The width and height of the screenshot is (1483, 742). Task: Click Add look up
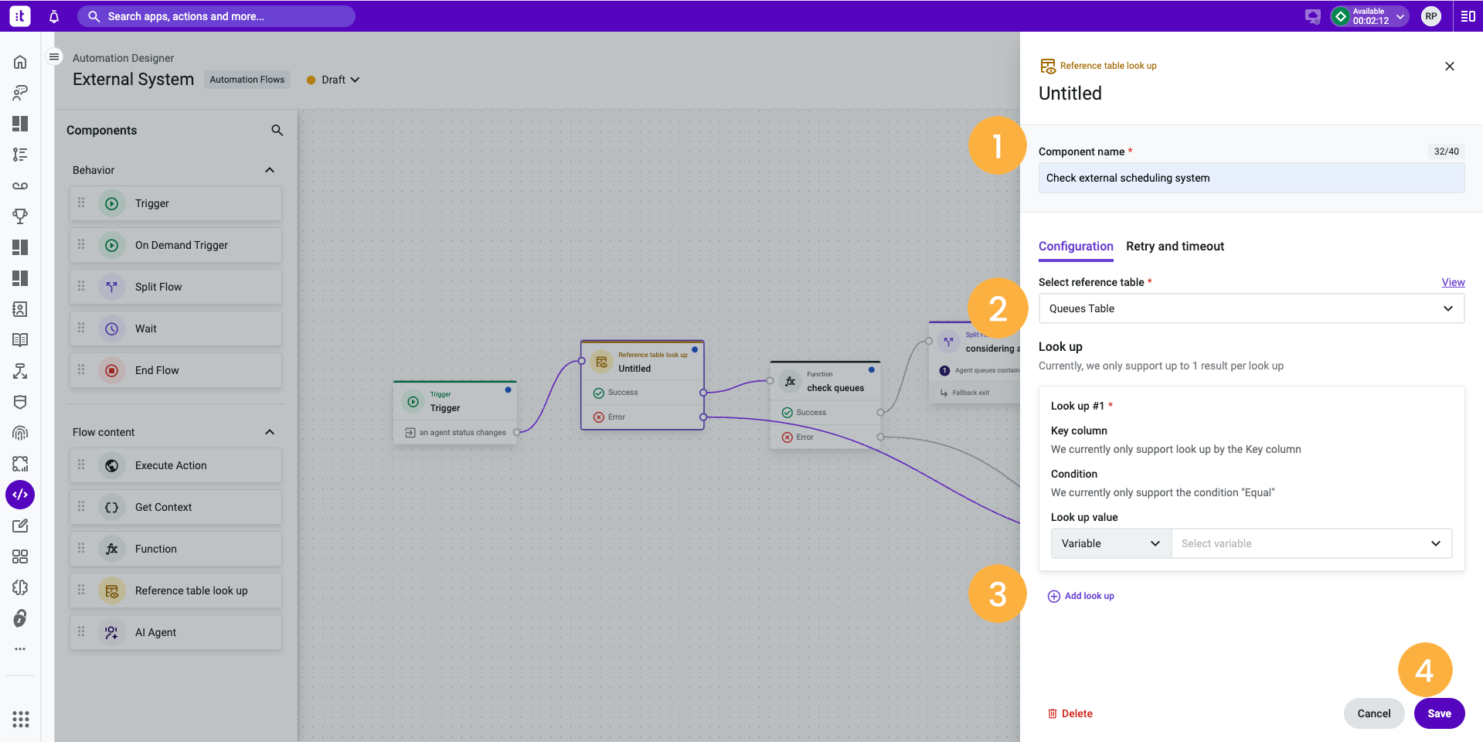(1081, 596)
